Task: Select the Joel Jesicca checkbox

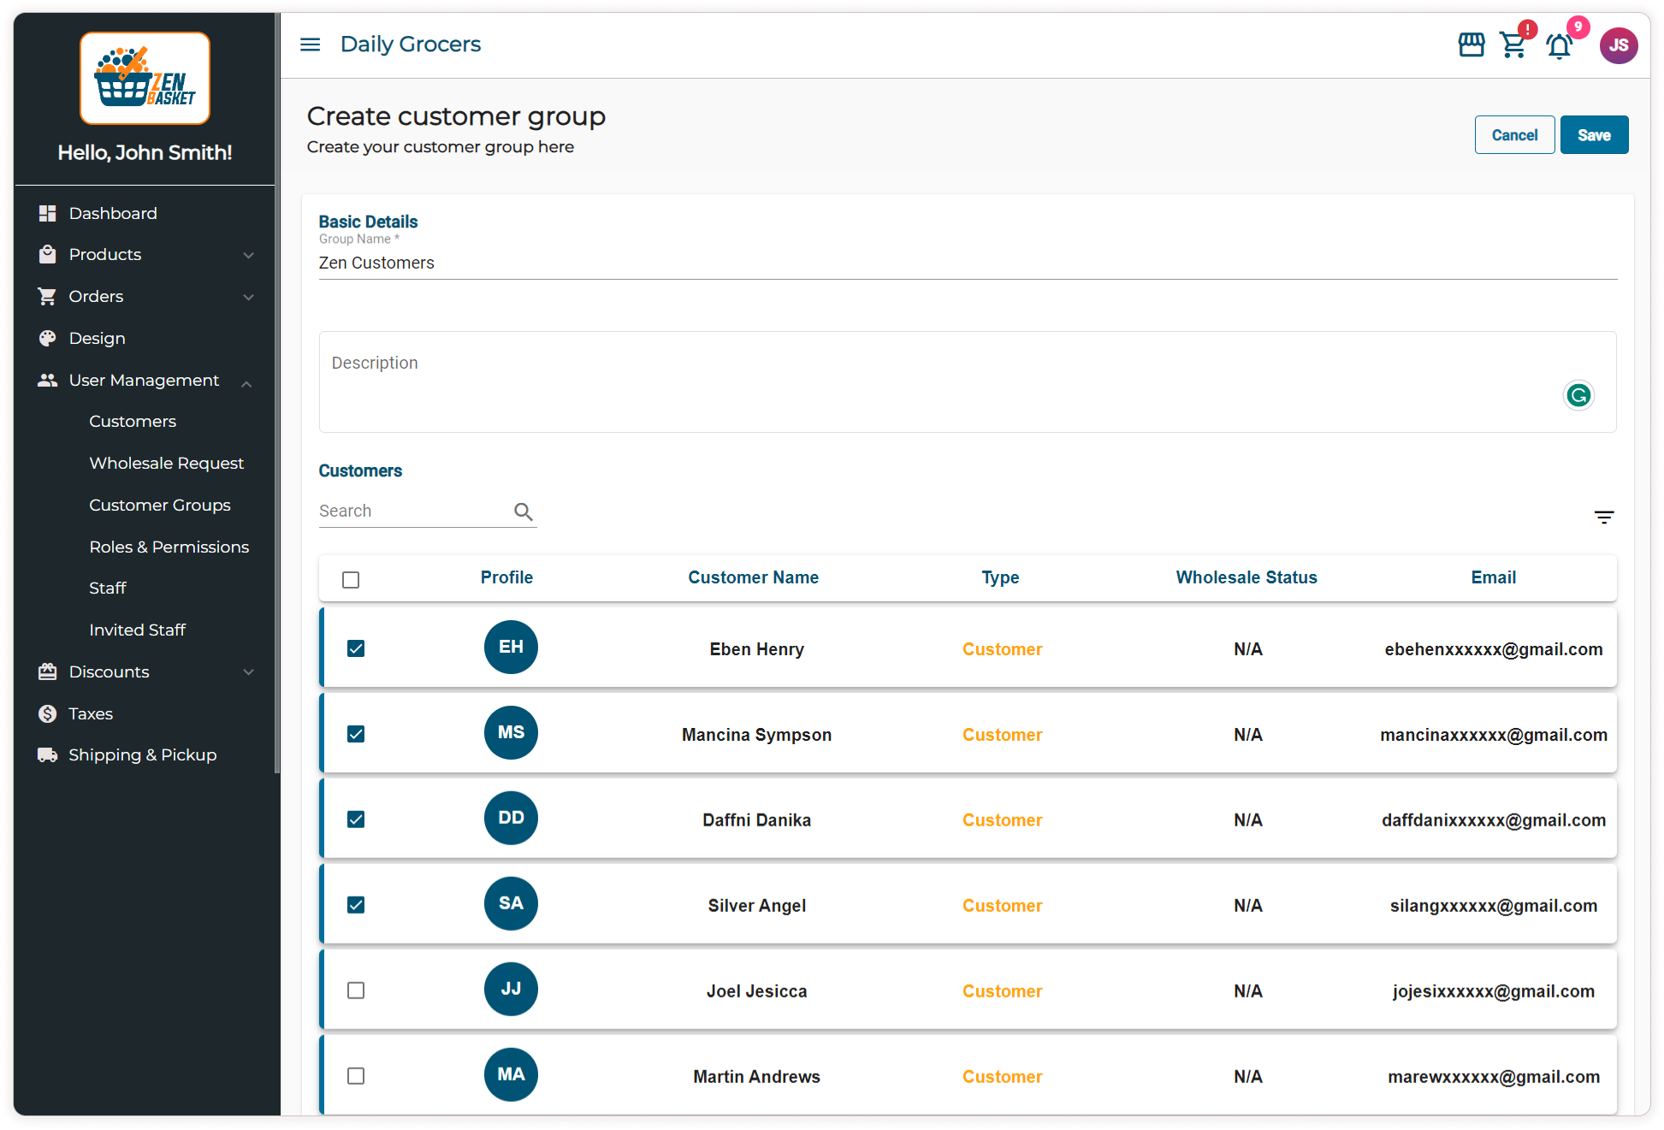Action: point(356,991)
